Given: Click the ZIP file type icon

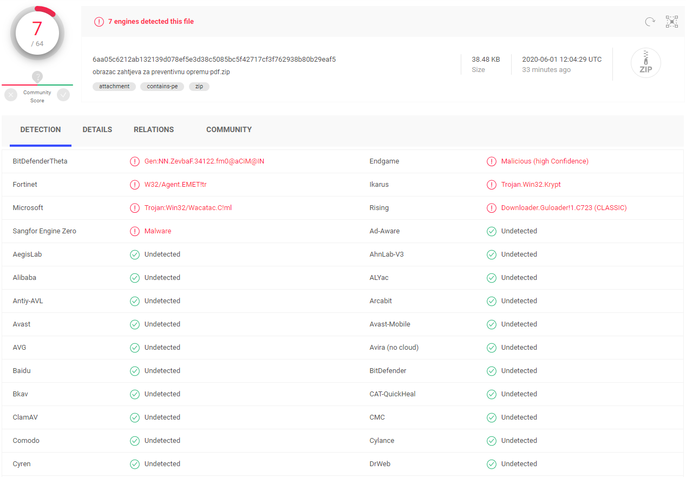Looking at the screenshot, I should (x=645, y=63).
